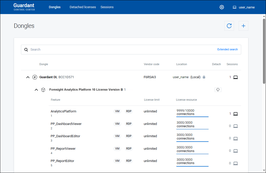Click the AnalyticsPlatform connections resource bar

click(192, 117)
